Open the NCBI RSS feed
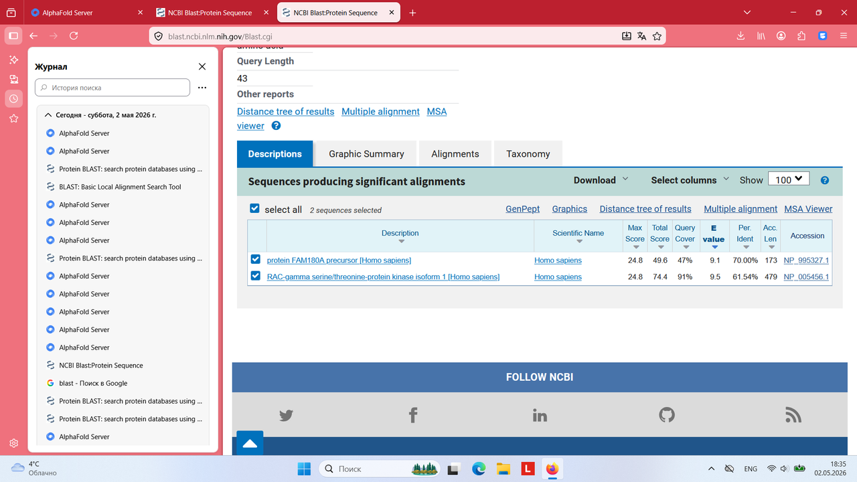The height and width of the screenshot is (482, 857). pos(793,416)
